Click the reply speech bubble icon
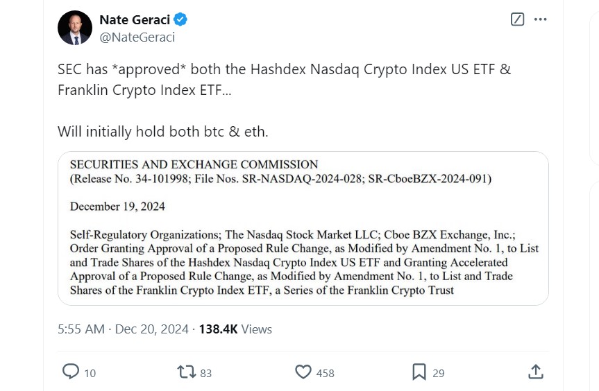 click(x=71, y=372)
